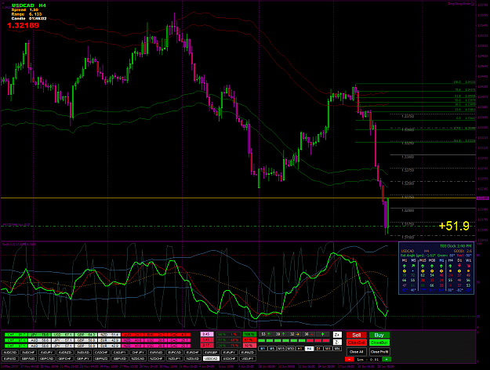This screenshot has height=370, width=490.
Task: Select the NZDCAD pair button
Action: point(138,359)
